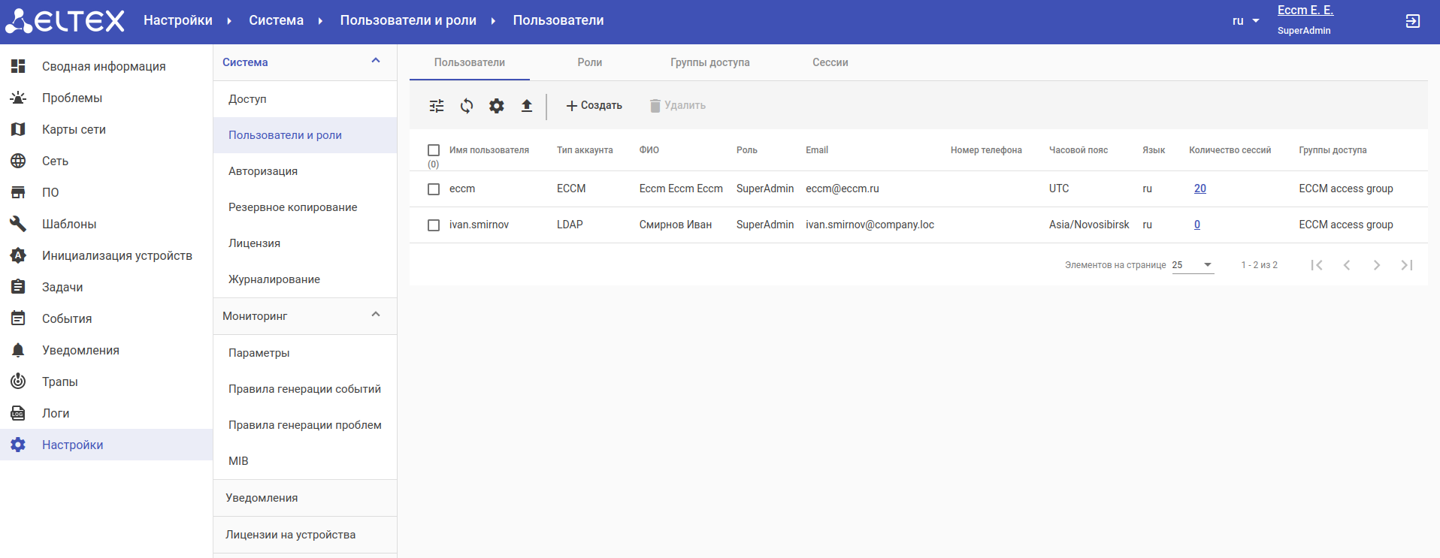Collapse the Система section
Screen dimensions: 1440x558
(x=376, y=62)
